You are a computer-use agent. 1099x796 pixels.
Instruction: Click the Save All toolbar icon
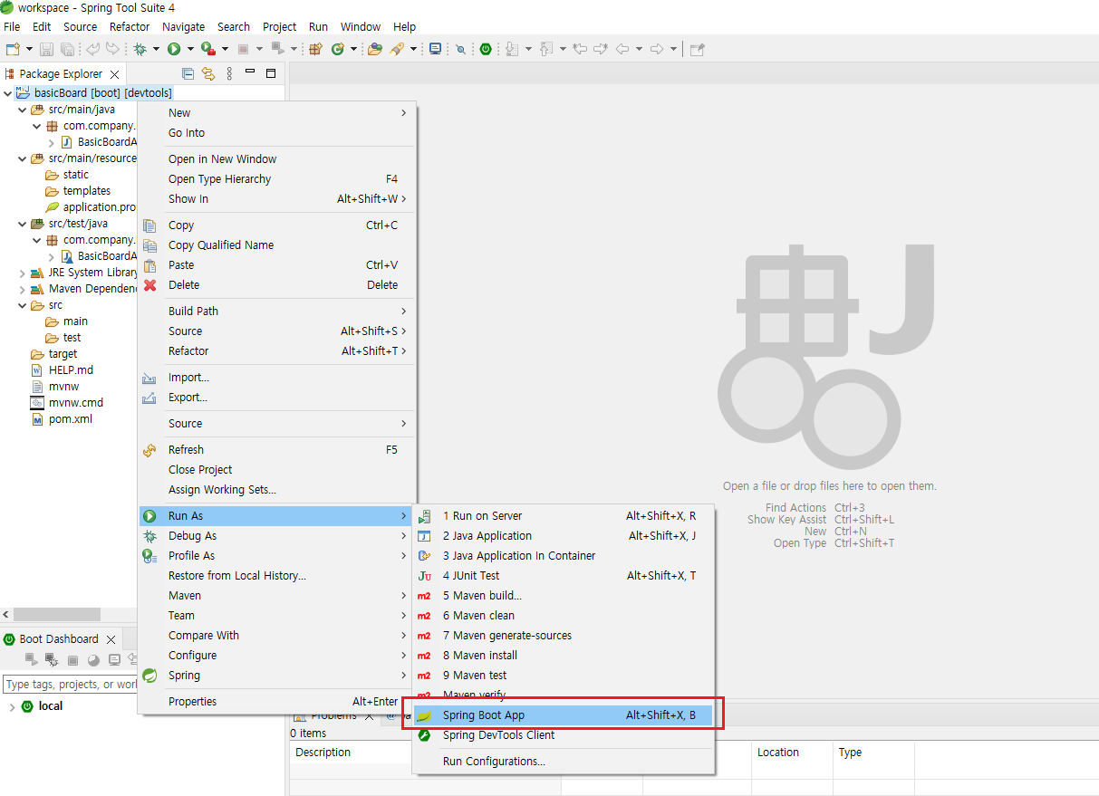click(x=69, y=49)
